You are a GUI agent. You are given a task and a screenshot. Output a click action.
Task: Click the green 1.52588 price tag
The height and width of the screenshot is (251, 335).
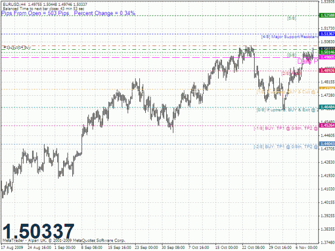tap(327, 16)
